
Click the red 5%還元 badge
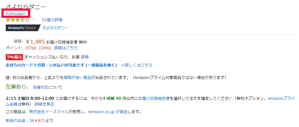pyautogui.click(x=14, y=57)
